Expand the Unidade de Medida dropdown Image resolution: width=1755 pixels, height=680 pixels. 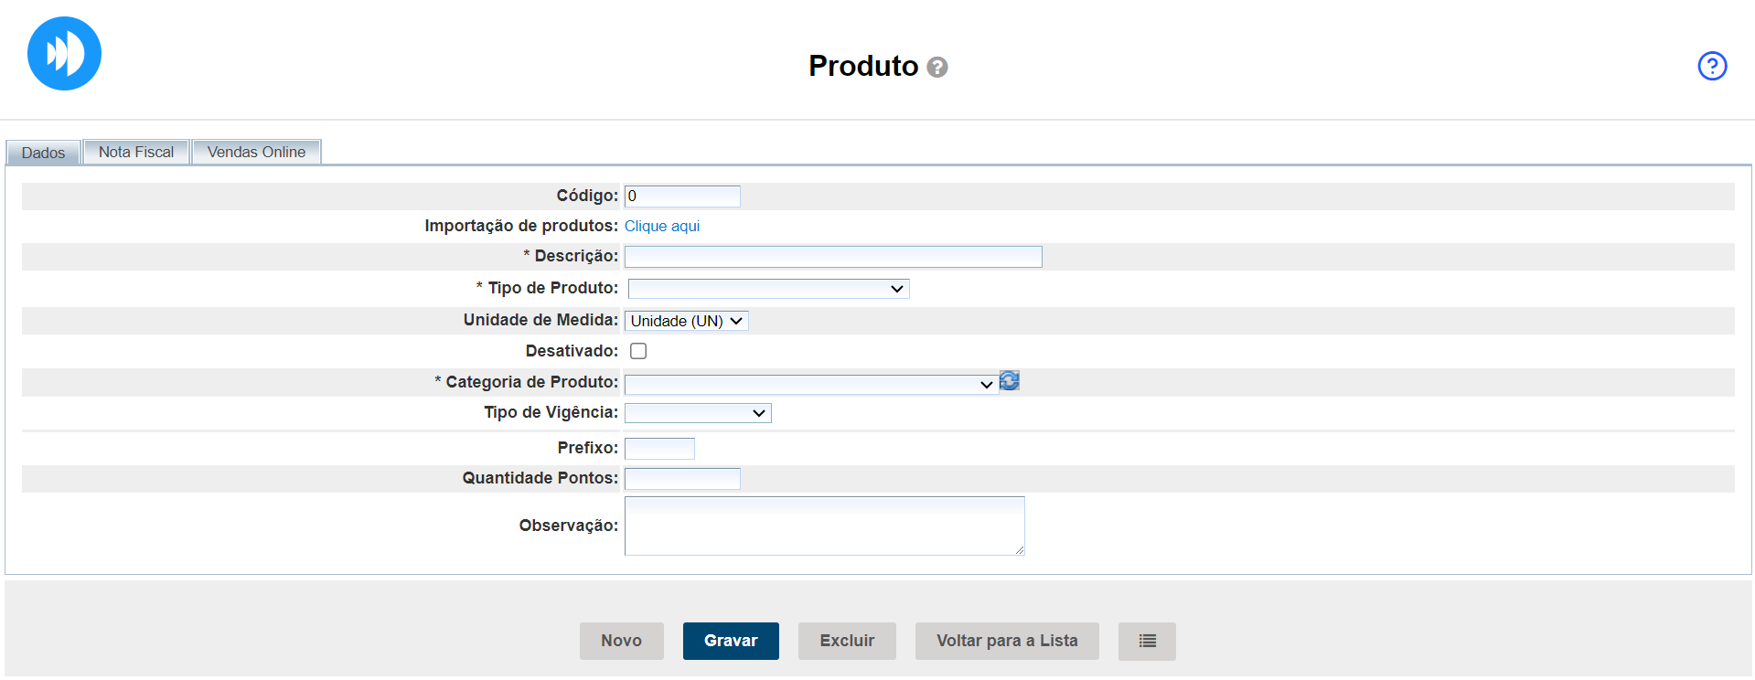click(x=686, y=321)
